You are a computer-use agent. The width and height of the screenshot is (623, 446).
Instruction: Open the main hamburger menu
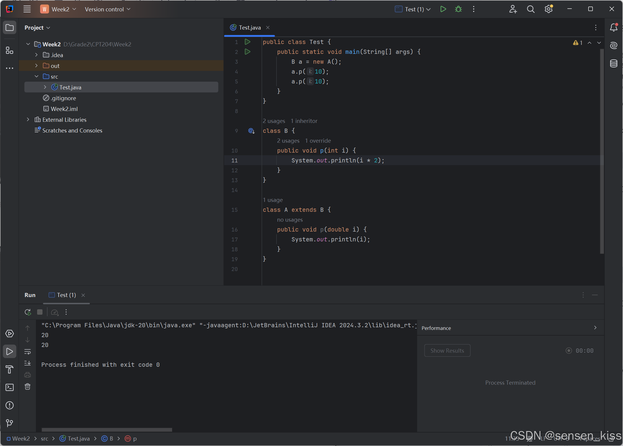pyautogui.click(x=27, y=9)
